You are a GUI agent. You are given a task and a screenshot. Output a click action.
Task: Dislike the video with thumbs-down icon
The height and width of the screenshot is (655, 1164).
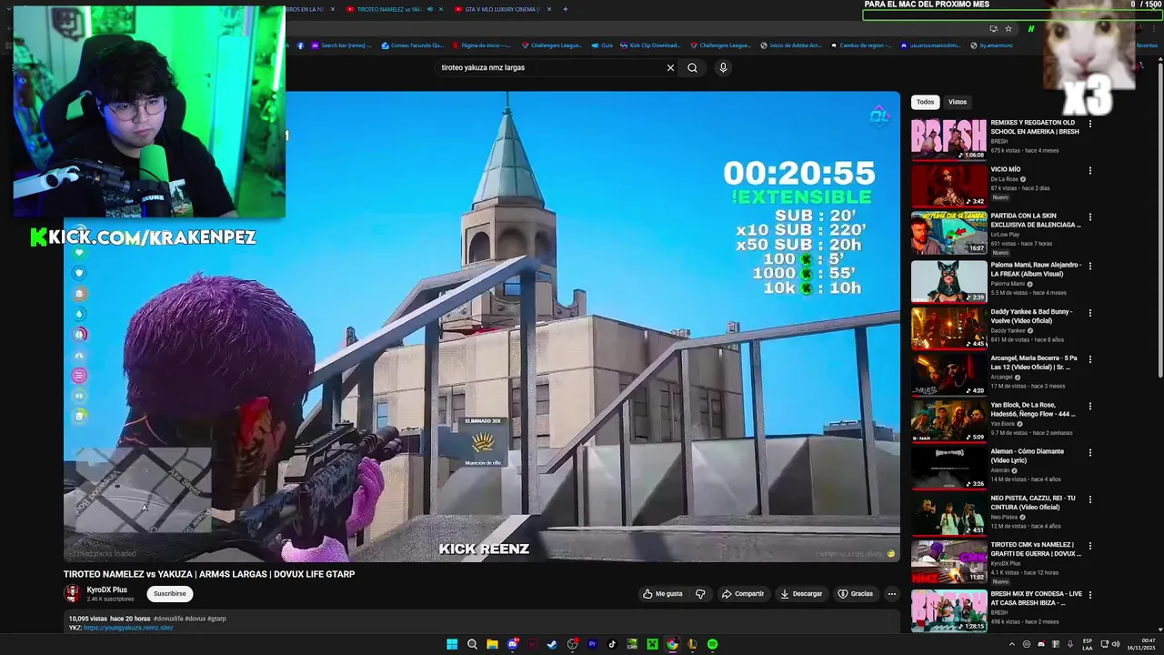pyautogui.click(x=700, y=594)
